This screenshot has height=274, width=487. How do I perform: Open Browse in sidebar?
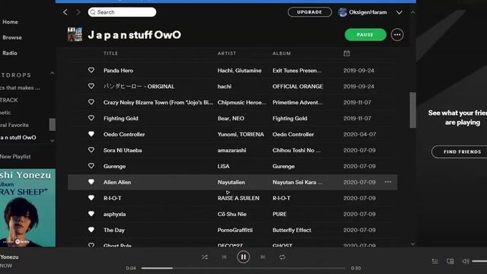coord(12,37)
